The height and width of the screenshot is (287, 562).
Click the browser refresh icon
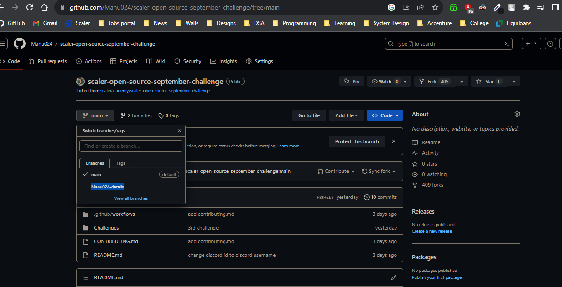28,7
